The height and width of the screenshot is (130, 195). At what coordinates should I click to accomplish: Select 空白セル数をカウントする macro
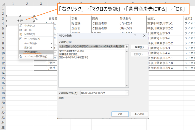(x=72, y=51)
